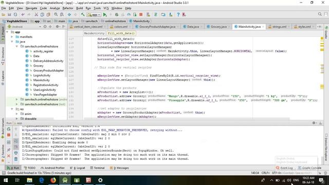Open Firefox from the taskbar
The height and width of the screenshot is (185, 329).
click(53, 180)
